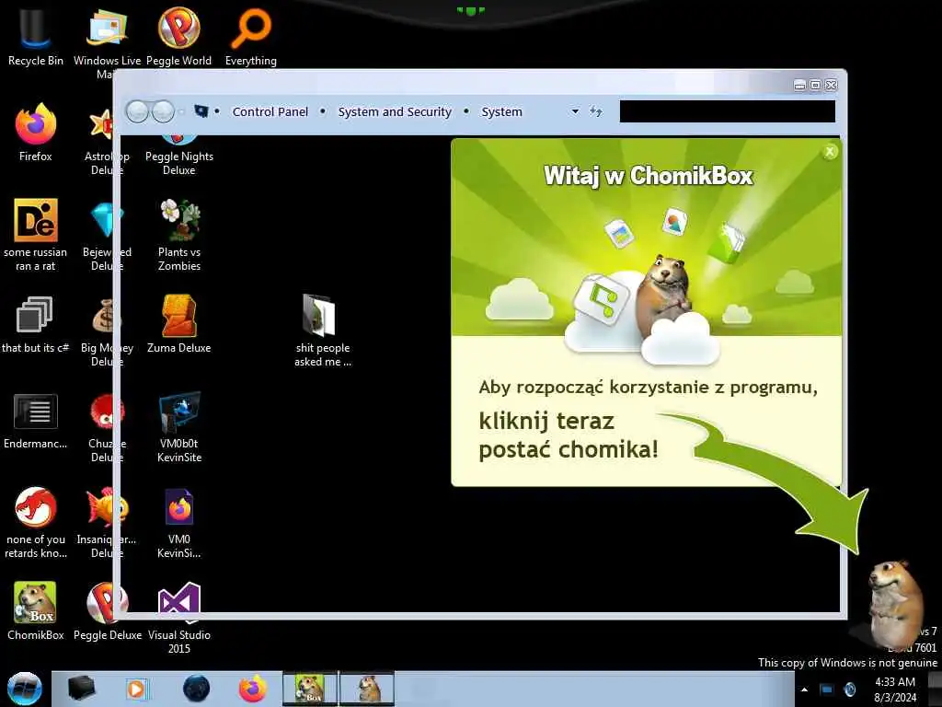This screenshot has height=707, width=942.
Task: Launch the Plants vs Zombies shortcut
Action: pyautogui.click(x=179, y=235)
